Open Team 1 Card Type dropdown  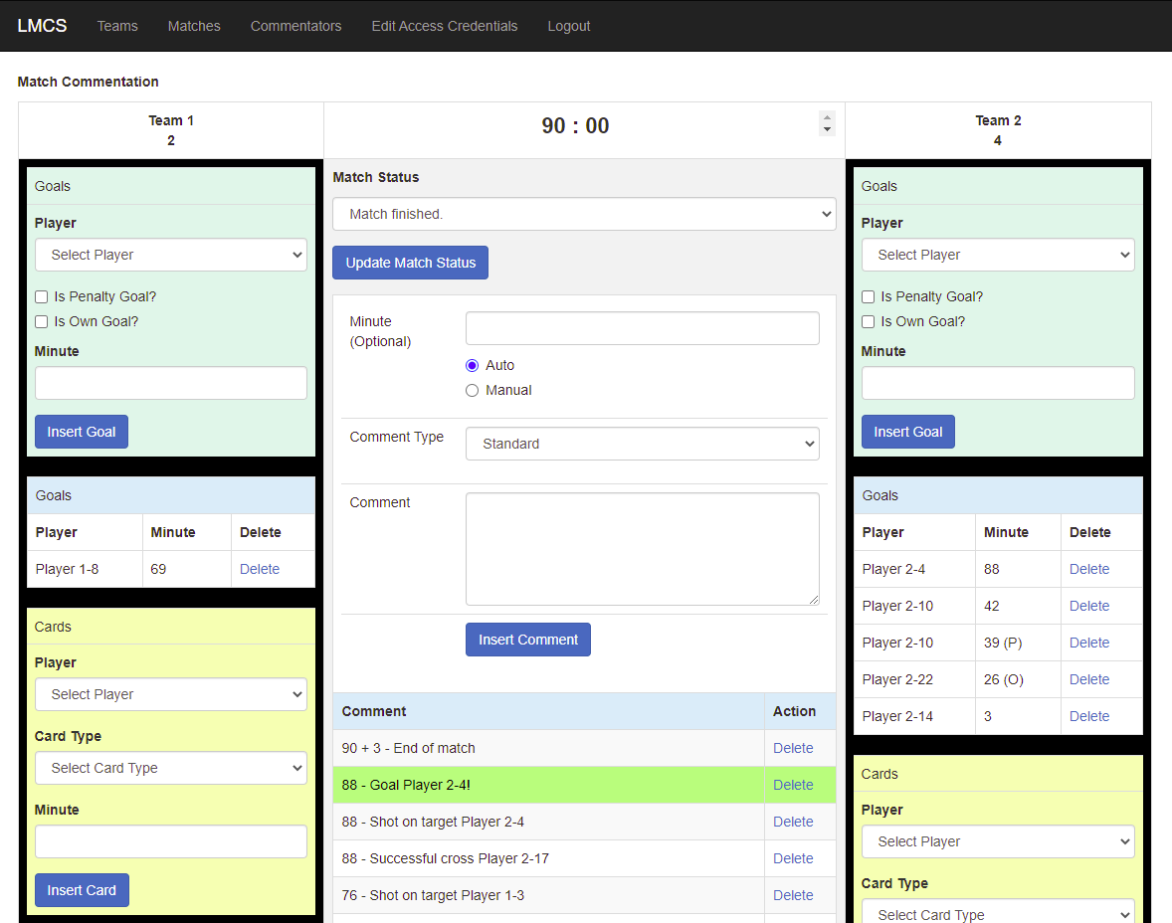[x=171, y=768]
